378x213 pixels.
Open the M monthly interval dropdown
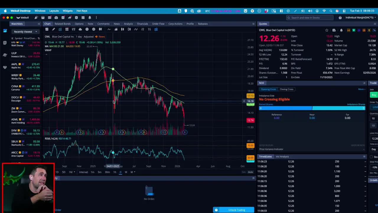click(x=133, y=172)
